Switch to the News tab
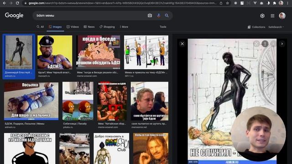Image resolution: width=292 pixels, height=164 pixels. [x=89, y=27]
